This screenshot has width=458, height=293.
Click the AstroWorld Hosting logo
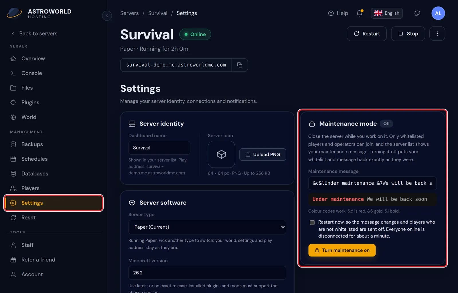39,13
